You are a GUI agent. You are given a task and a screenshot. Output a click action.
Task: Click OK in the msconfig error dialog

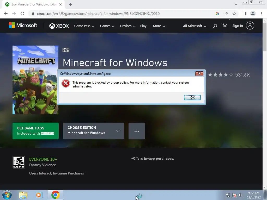(x=192, y=97)
